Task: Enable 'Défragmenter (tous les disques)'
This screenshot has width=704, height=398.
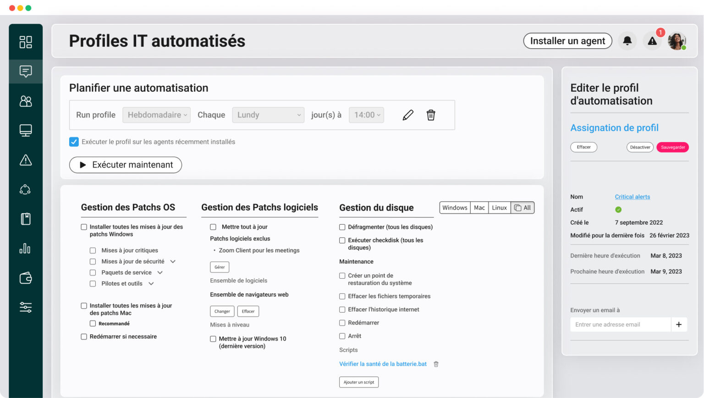Action: click(x=342, y=227)
